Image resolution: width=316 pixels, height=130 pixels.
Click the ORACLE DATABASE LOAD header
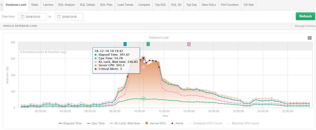click(20, 26)
